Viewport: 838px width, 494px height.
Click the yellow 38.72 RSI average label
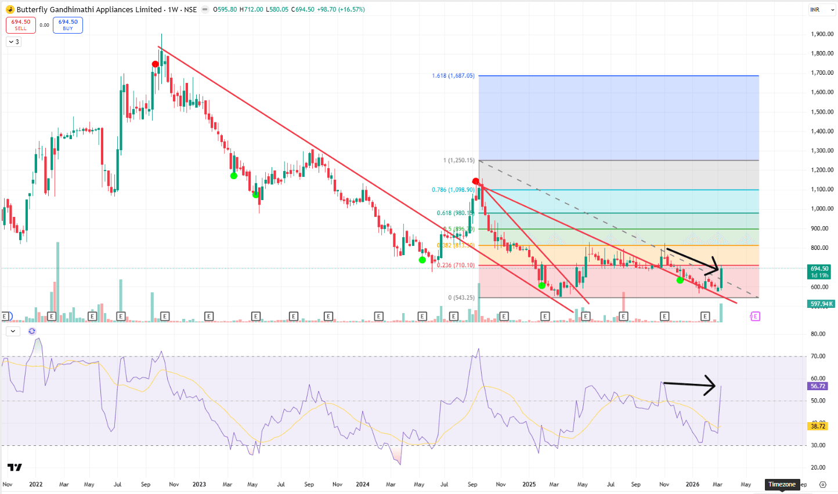click(818, 426)
